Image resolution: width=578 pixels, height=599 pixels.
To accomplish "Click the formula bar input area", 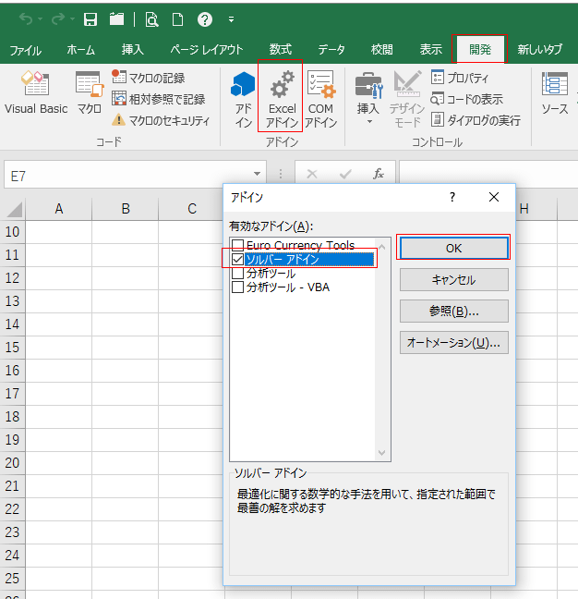I will coord(488,174).
